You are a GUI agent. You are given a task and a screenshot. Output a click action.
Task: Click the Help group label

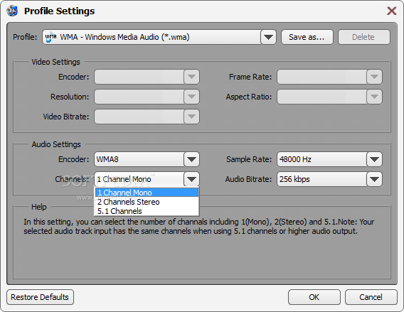[x=39, y=207]
